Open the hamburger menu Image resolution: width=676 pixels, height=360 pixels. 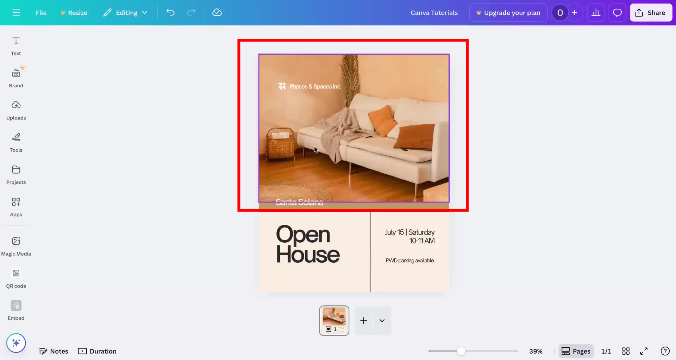coord(16,12)
